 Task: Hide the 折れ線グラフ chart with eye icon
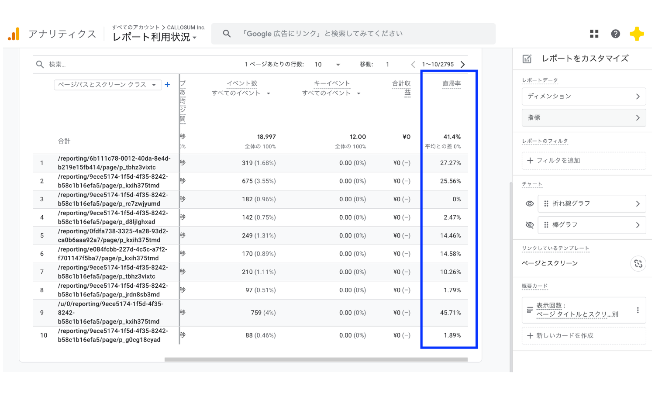click(530, 203)
